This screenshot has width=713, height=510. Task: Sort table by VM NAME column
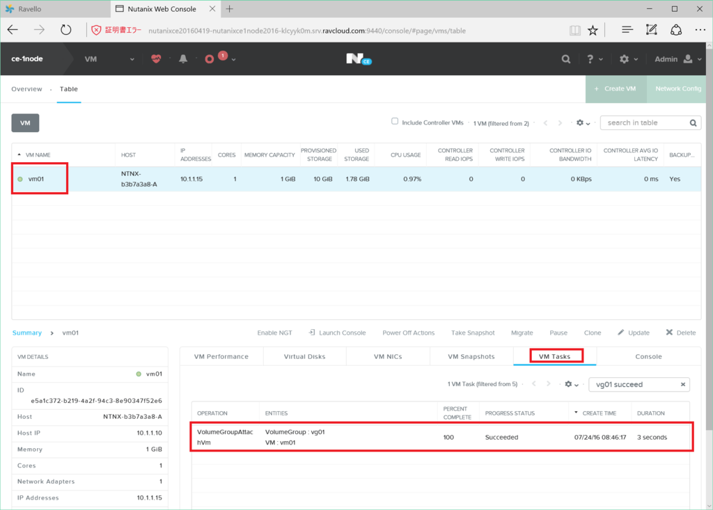[38, 155]
